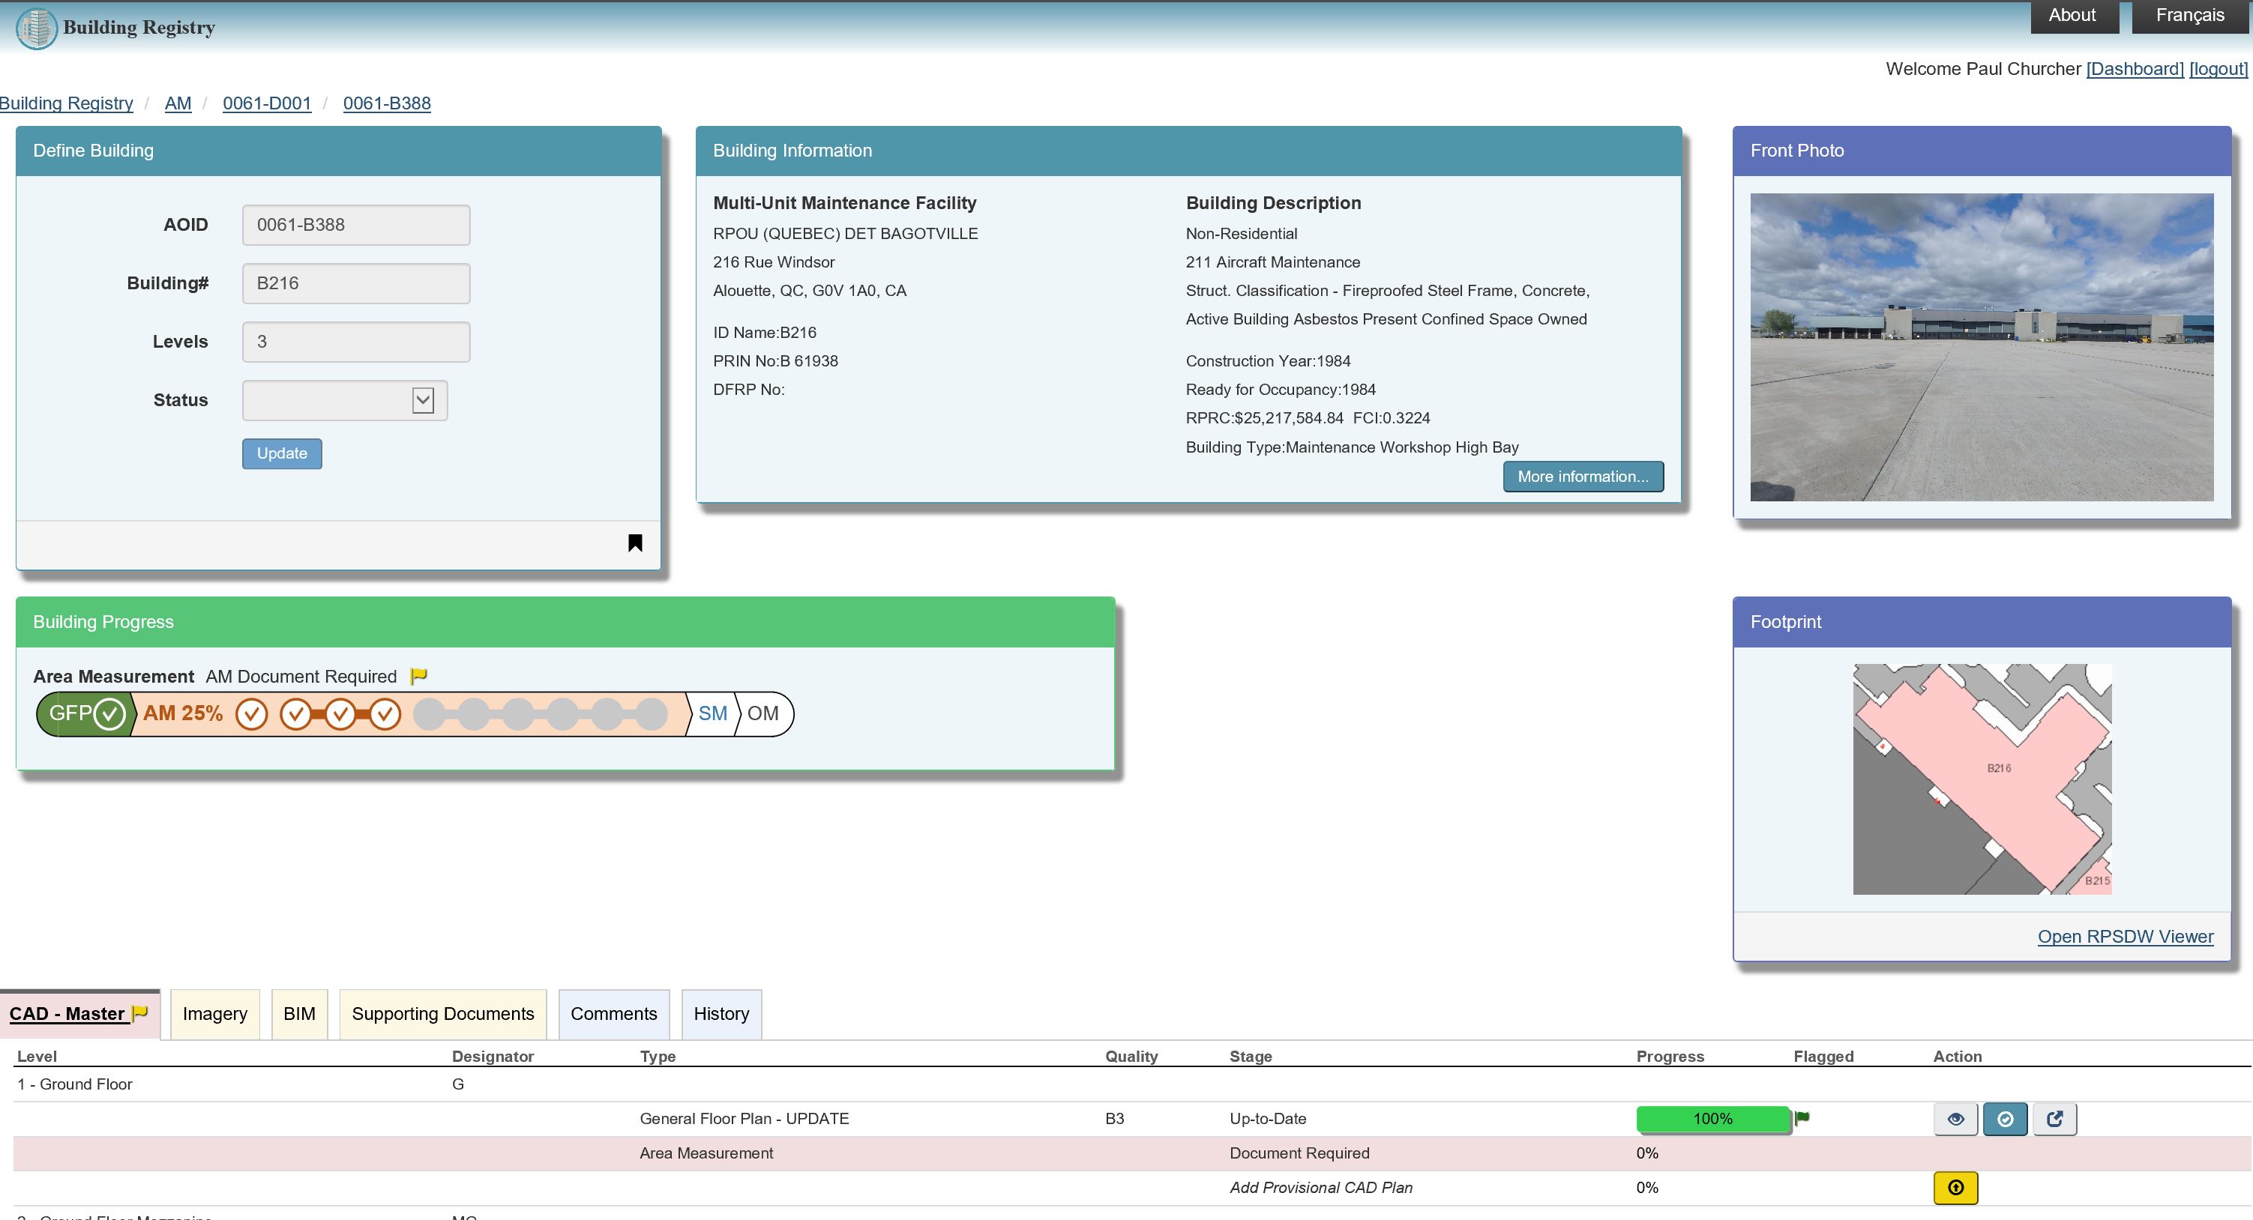Click the black bookmark icon in Define Building
This screenshot has width=2253, height=1220.
pyautogui.click(x=636, y=543)
